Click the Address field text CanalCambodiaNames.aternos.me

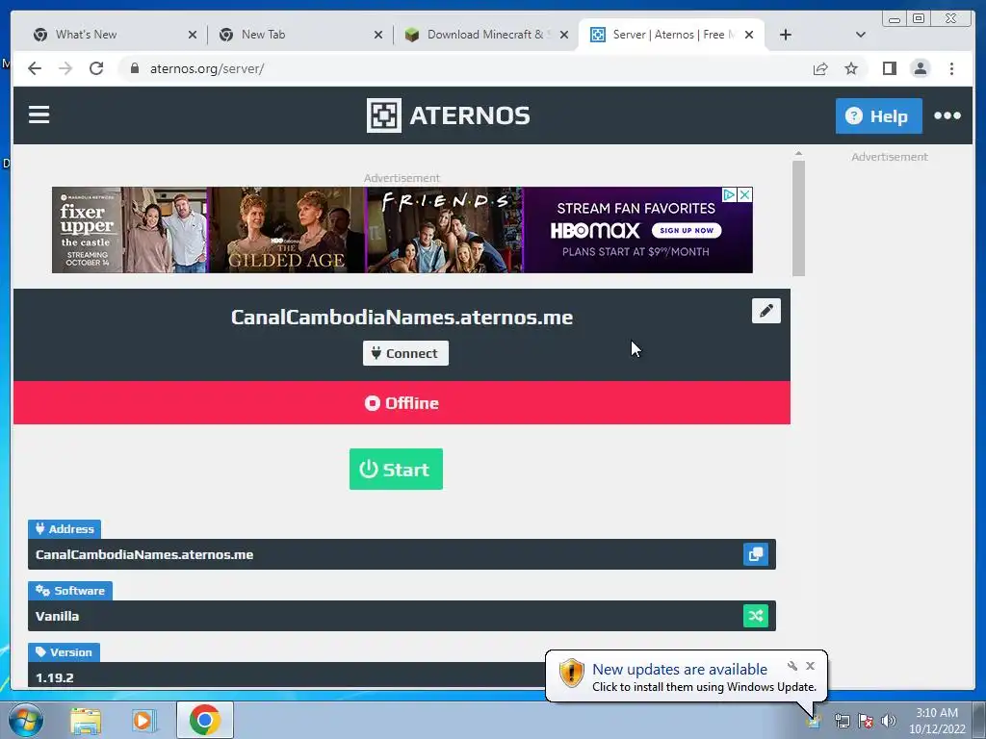coord(144,555)
